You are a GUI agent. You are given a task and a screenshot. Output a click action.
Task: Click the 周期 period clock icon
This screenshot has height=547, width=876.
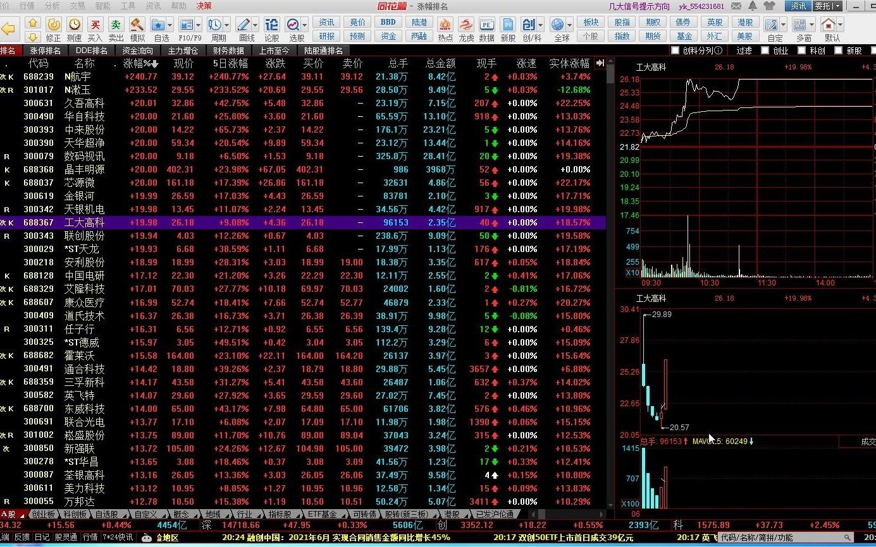[214, 25]
